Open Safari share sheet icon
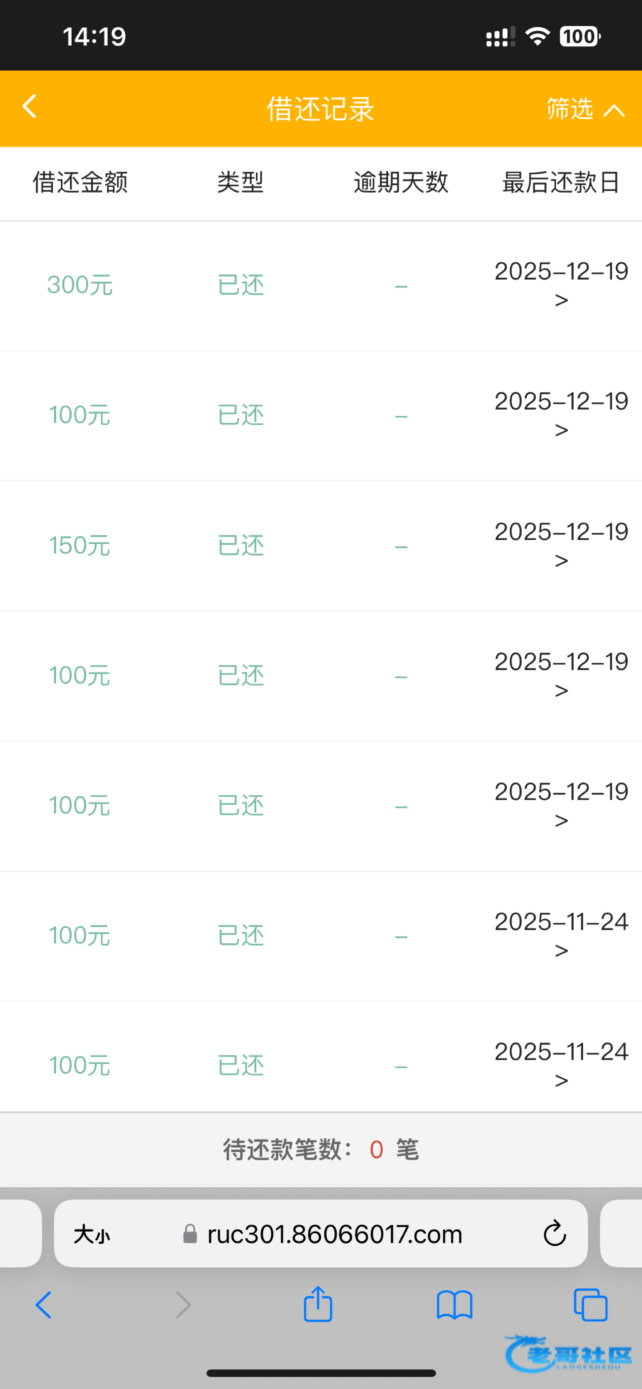Image resolution: width=642 pixels, height=1389 pixels. point(318,1305)
